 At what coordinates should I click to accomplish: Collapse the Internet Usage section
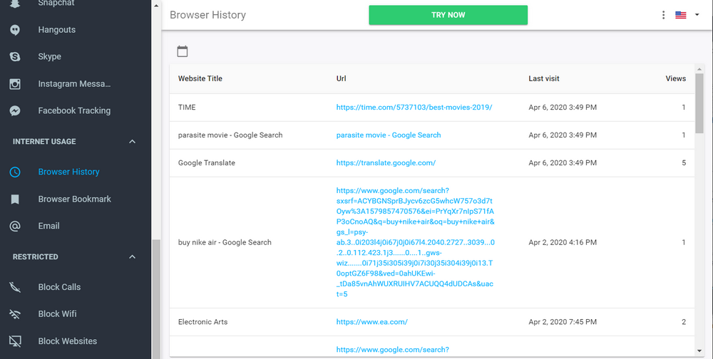tap(132, 142)
